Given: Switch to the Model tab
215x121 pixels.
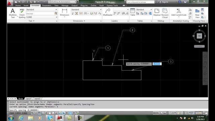Looking at the screenshot, I should click(x=20, y=98).
